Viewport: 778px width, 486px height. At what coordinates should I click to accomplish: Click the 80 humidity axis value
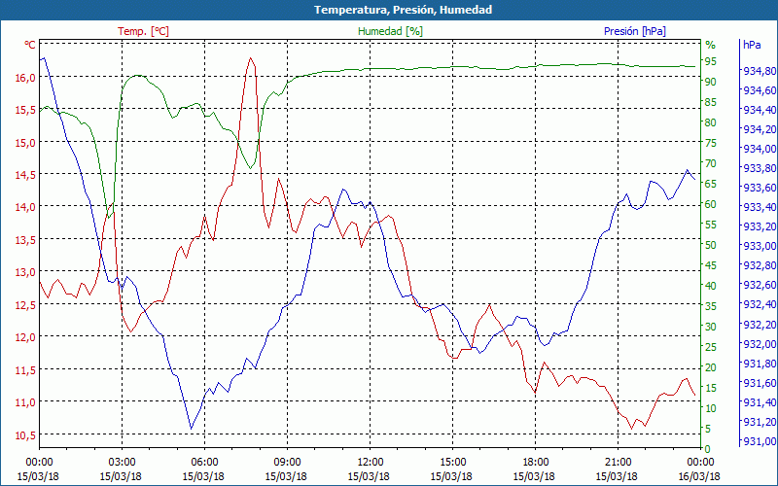point(711,122)
